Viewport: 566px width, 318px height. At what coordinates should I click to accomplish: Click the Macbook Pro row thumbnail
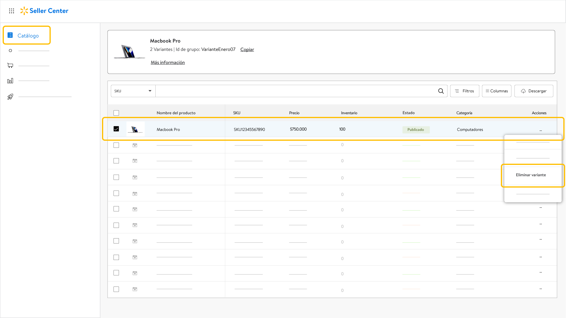(135, 129)
